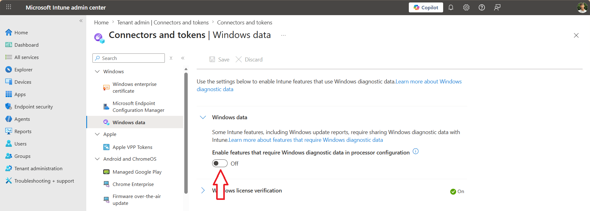Open the feedback icon in header

pyautogui.click(x=497, y=7)
